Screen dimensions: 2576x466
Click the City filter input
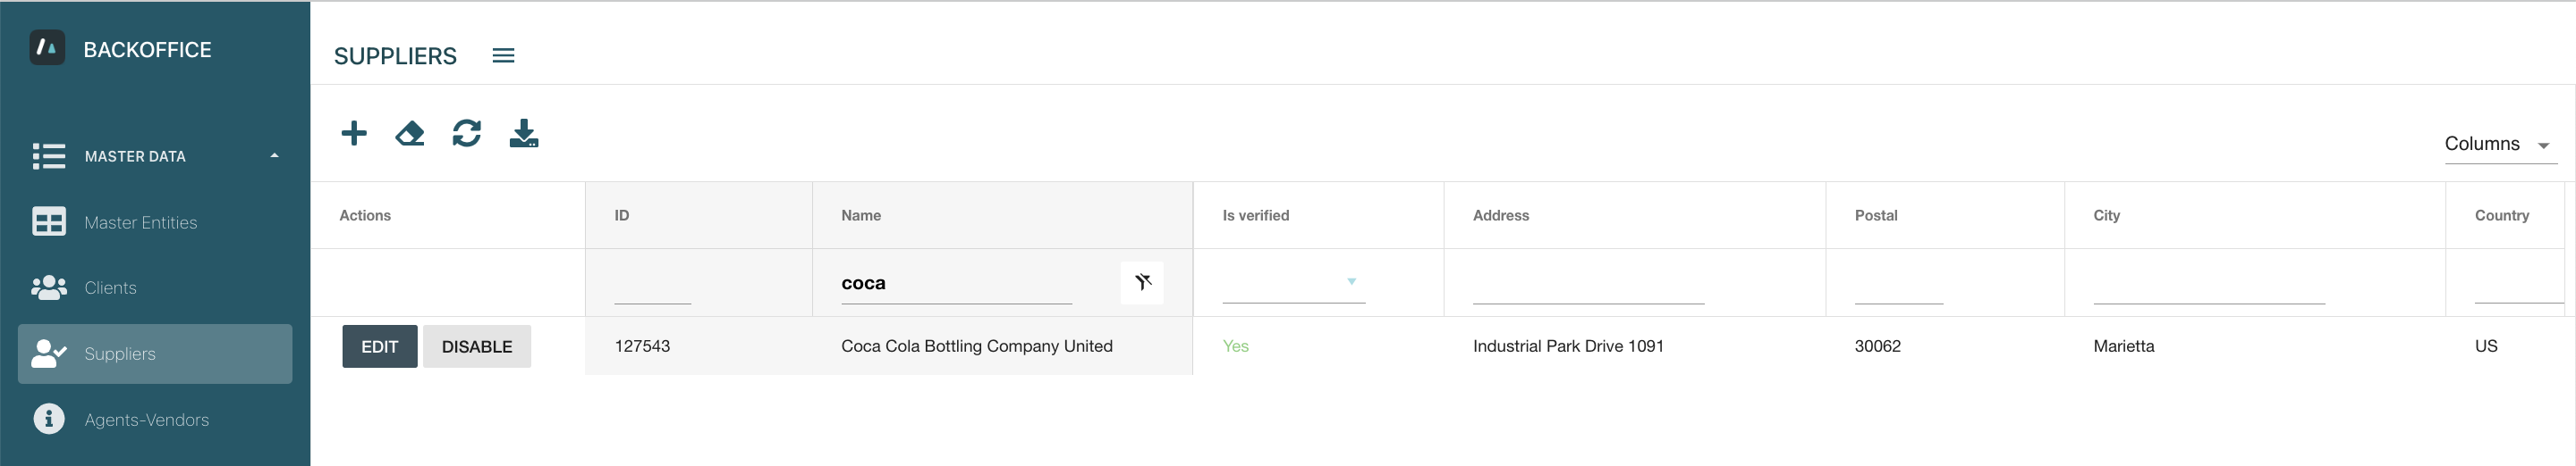click(2208, 287)
